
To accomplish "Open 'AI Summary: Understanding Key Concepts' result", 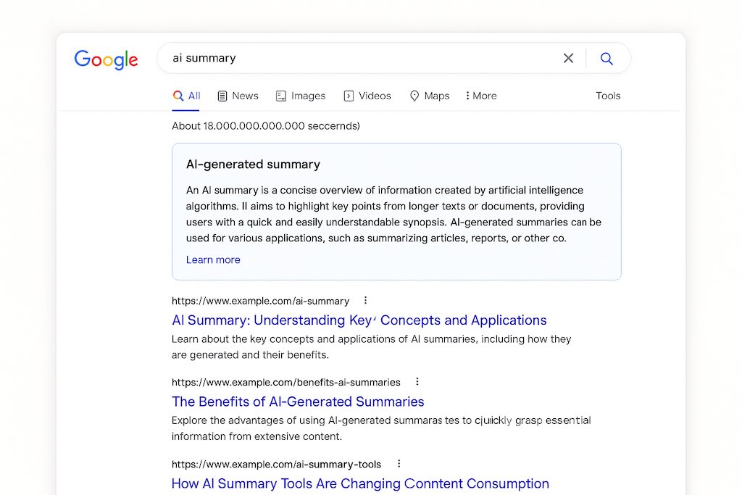I will click(359, 320).
